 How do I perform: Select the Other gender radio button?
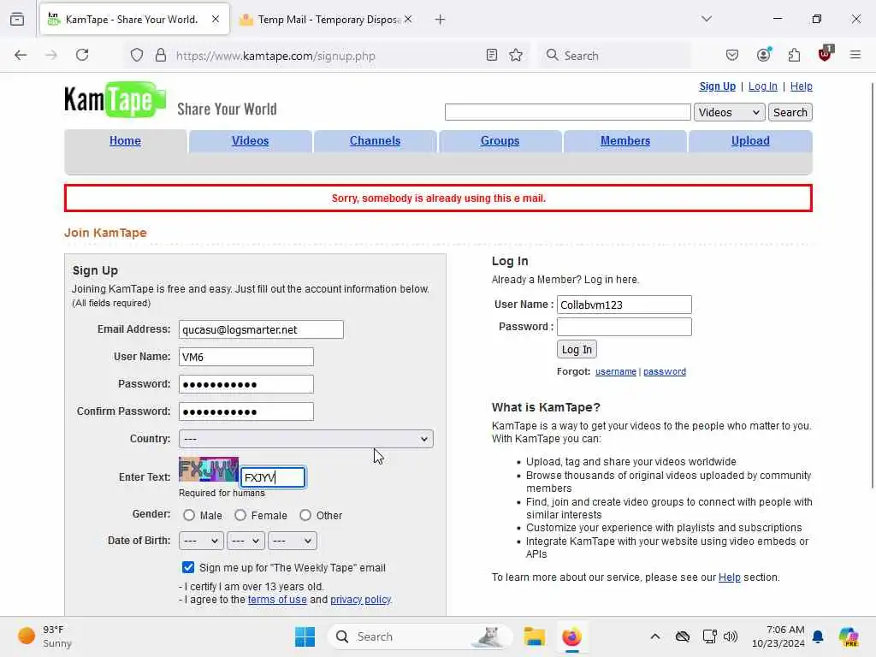(x=305, y=515)
